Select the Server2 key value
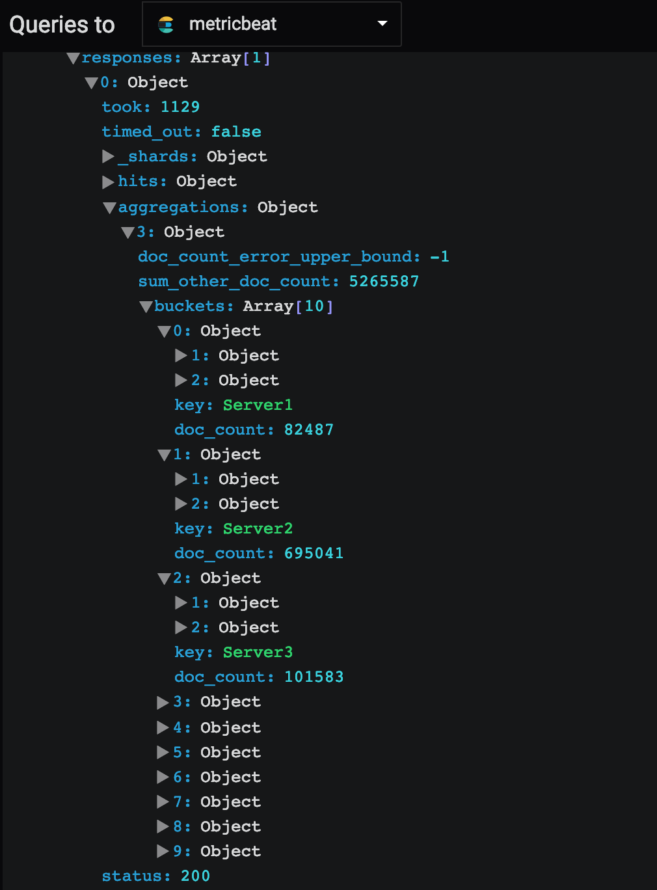Screen dimensions: 657x890 [x=258, y=529]
